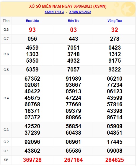Select the G.8 row label
The height and width of the screenshot is (166, 137).
tap(6, 30)
